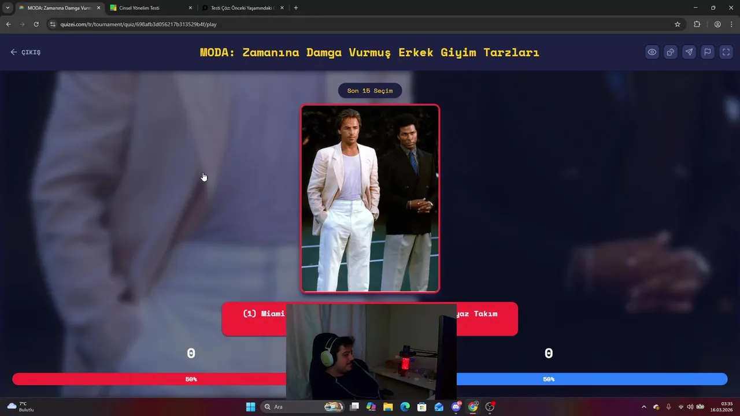Click the battery icon in system tray
This screenshot has width=740, height=416.
pos(700,407)
